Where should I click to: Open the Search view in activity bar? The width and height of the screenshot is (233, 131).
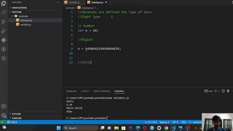4,12
